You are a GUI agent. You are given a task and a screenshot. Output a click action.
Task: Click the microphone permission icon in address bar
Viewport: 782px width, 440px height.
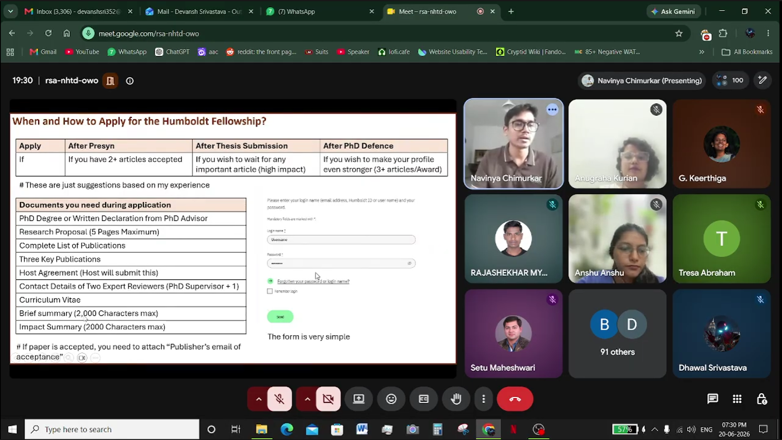(88, 33)
